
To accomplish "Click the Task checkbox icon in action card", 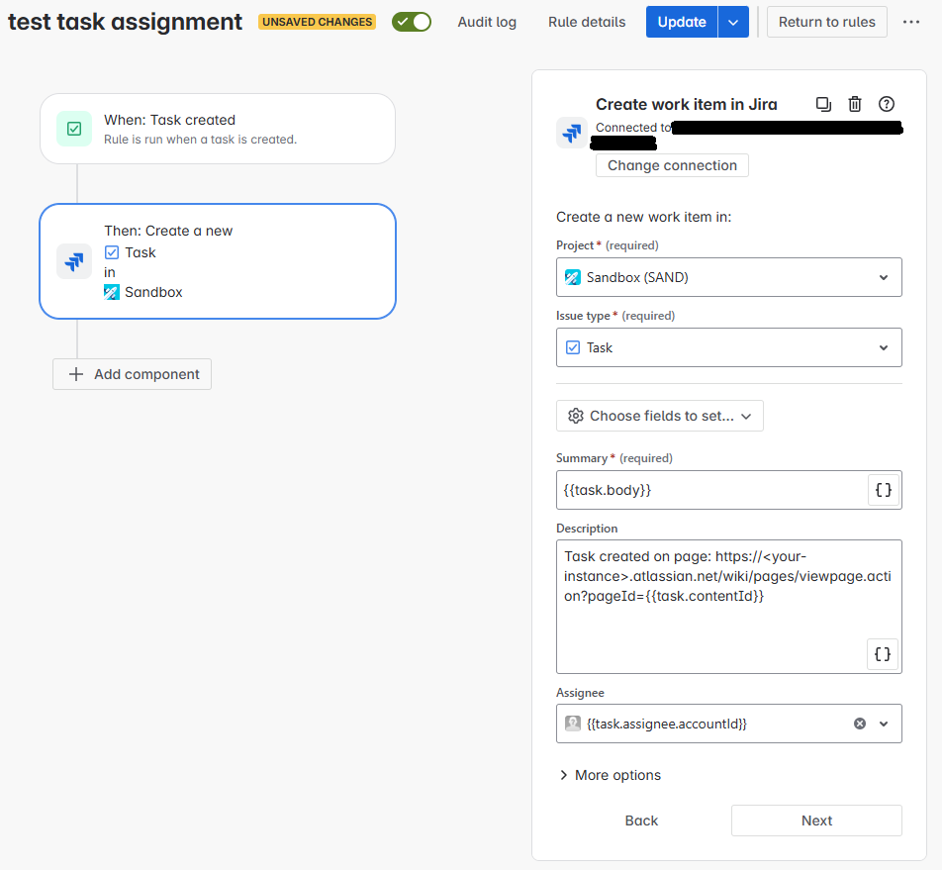I will [x=112, y=252].
